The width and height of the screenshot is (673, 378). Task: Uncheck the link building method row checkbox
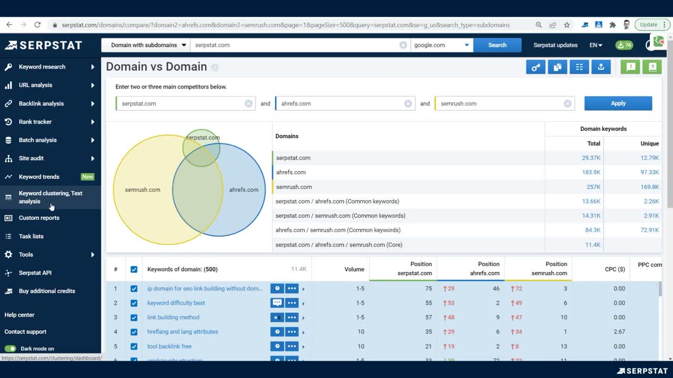click(134, 317)
